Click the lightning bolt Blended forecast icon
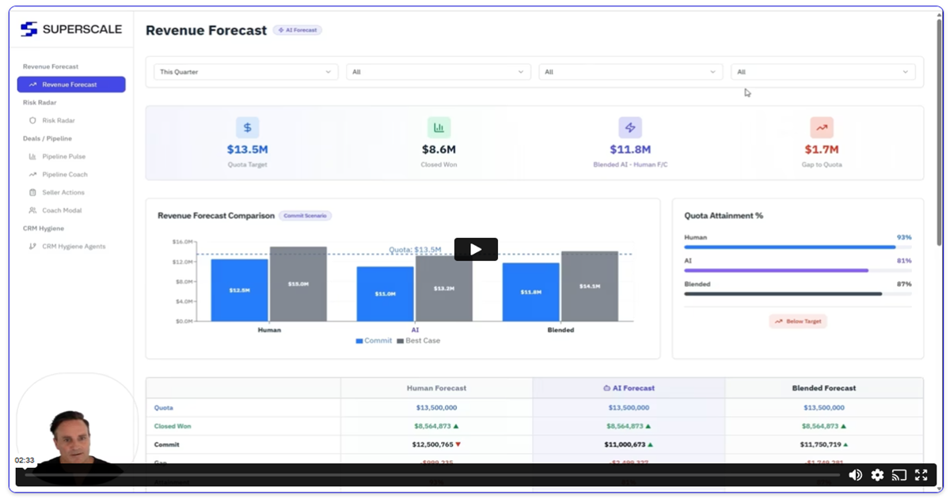Viewport: 950px width, 498px height. click(630, 127)
